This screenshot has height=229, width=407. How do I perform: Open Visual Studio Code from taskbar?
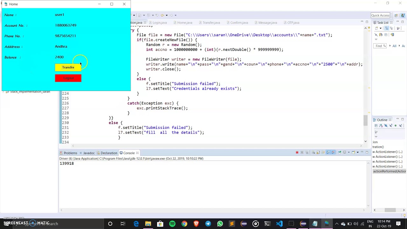pos(279,224)
